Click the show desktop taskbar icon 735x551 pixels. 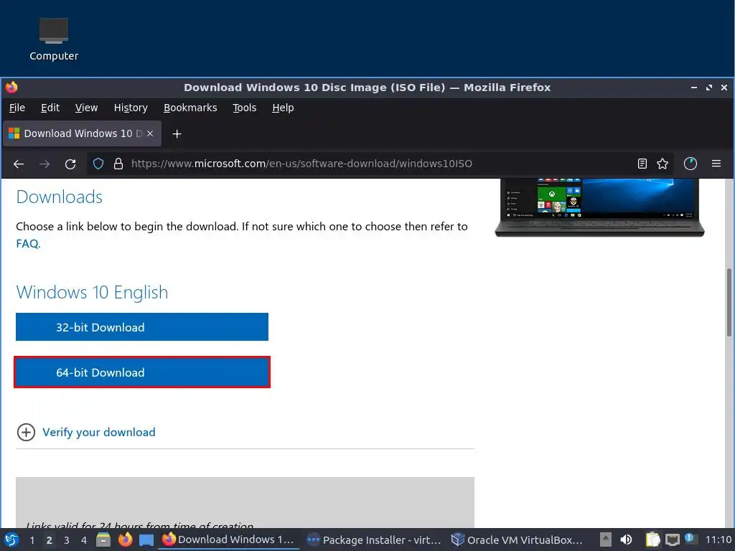click(x=146, y=540)
